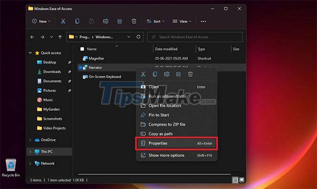Select the Magnifier file name
The image size is (317, 189).
click(97, 58)
